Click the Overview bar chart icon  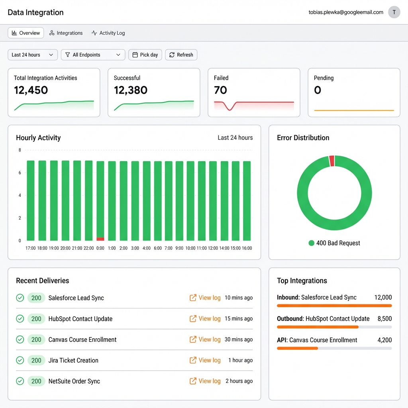pyautogui.click(x=14, y=33)
